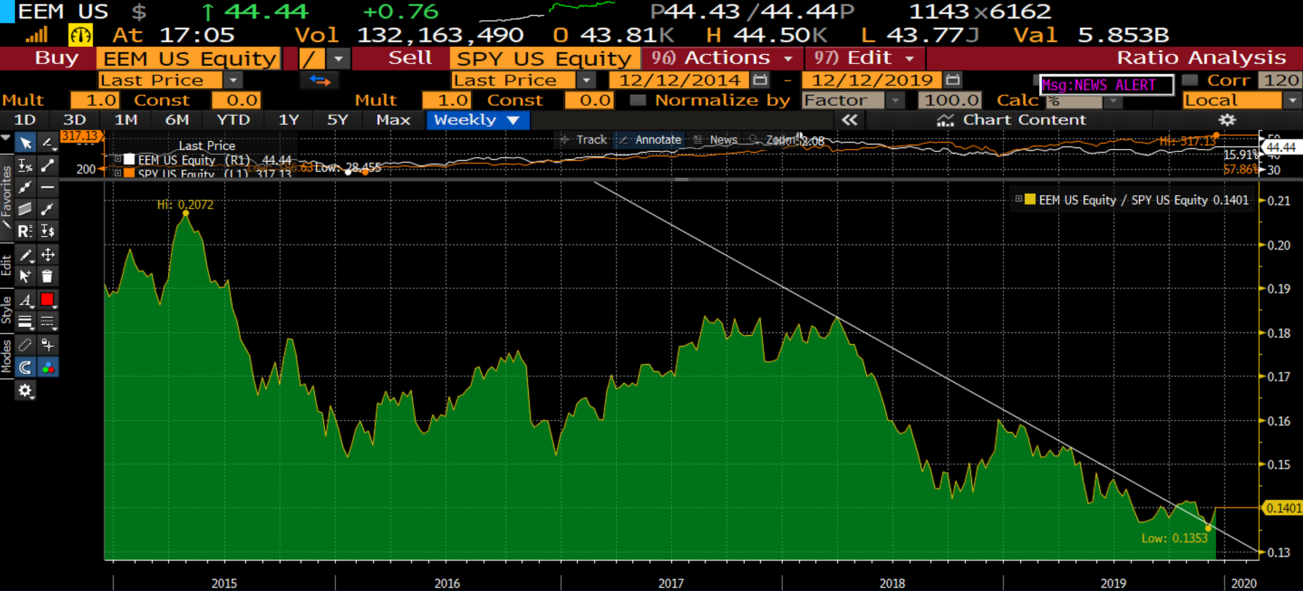Open the division operator dropdown
Screen dimensions: 1303x591
(x=338, y=59)
